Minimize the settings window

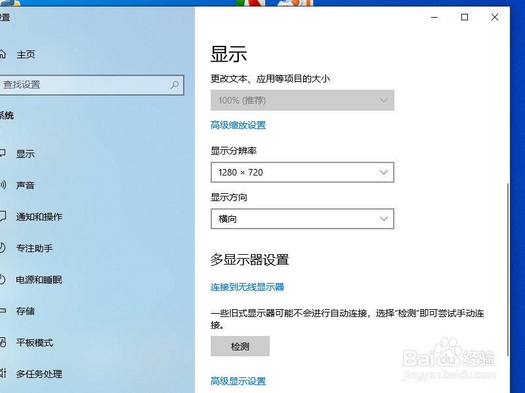pyautogui.click(x=434, y=17)
